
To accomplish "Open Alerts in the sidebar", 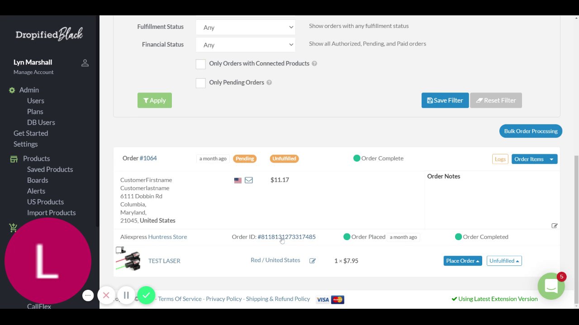I will (36, 191).
